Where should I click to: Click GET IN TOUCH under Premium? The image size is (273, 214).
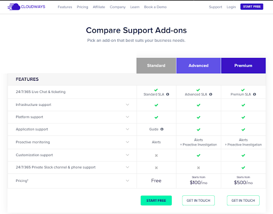[243, 201]
